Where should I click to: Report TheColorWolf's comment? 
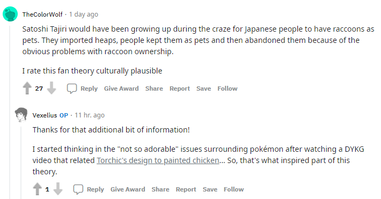180,89
